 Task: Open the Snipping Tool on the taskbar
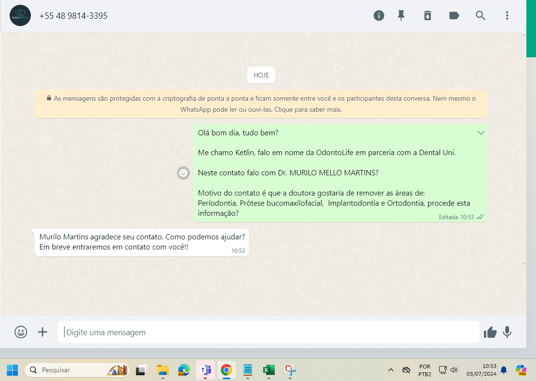[290, 370]
